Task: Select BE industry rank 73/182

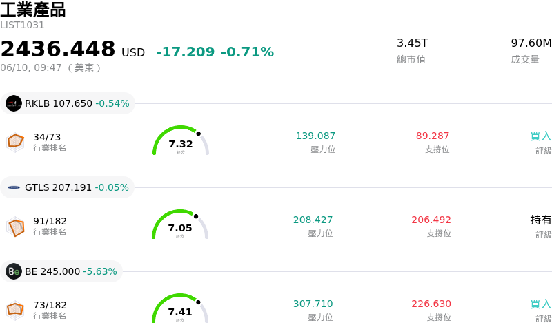Action: point(50,305)
